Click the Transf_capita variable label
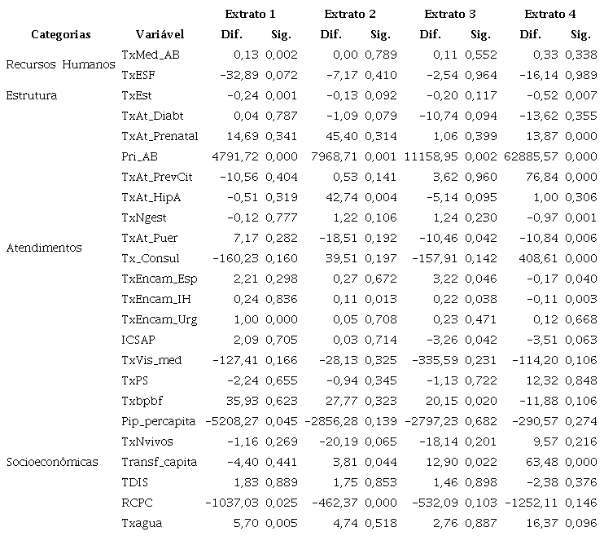The image size is (604, 536). [160, 462]
